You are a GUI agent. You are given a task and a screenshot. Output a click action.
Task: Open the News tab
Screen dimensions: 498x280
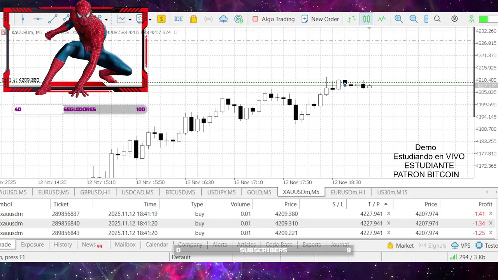(92, 245)
